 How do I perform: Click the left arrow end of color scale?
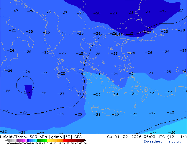click(7, 140)
